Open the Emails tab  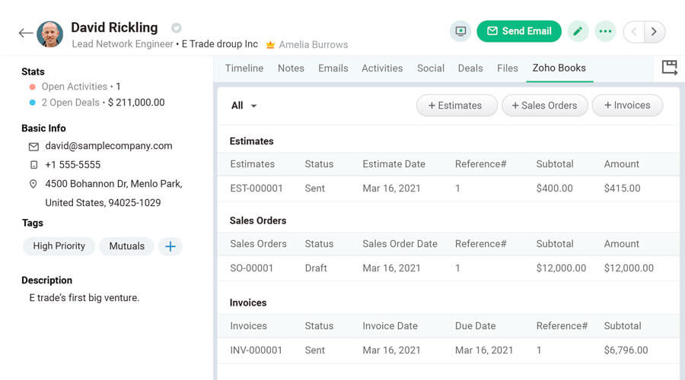(333, 68)
